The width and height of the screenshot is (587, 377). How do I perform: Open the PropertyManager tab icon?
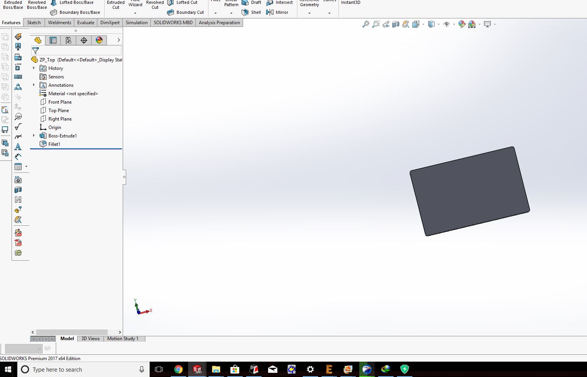click(x=53, y=40)
